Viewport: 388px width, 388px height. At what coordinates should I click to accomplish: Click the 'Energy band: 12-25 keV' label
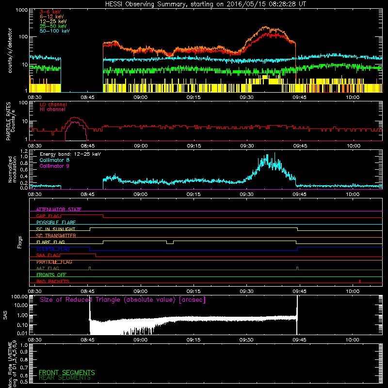pos(70,154)
